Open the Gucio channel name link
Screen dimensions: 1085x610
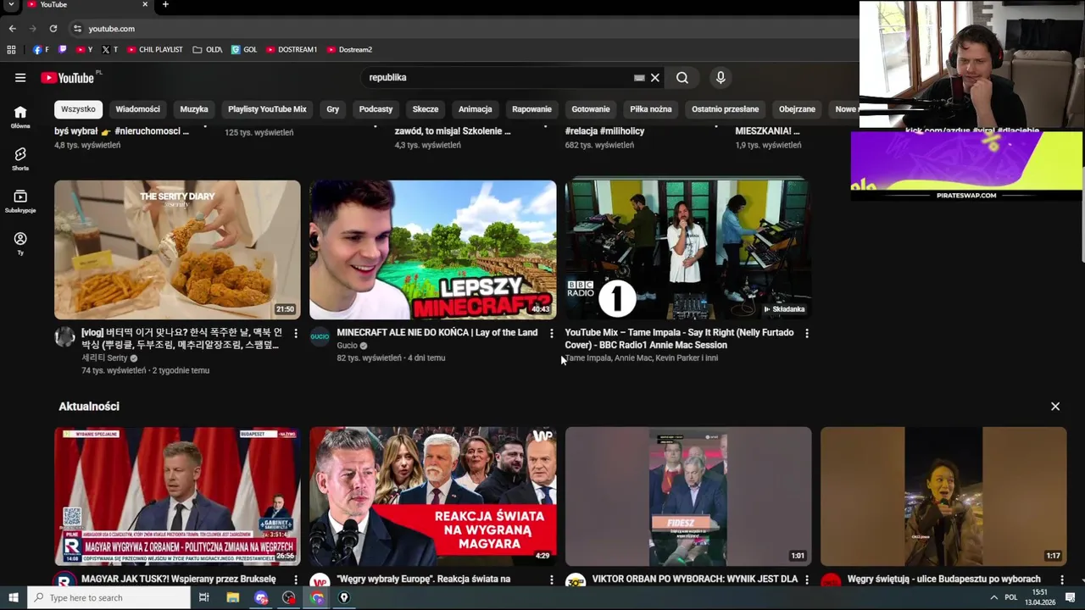pos(348,346)
